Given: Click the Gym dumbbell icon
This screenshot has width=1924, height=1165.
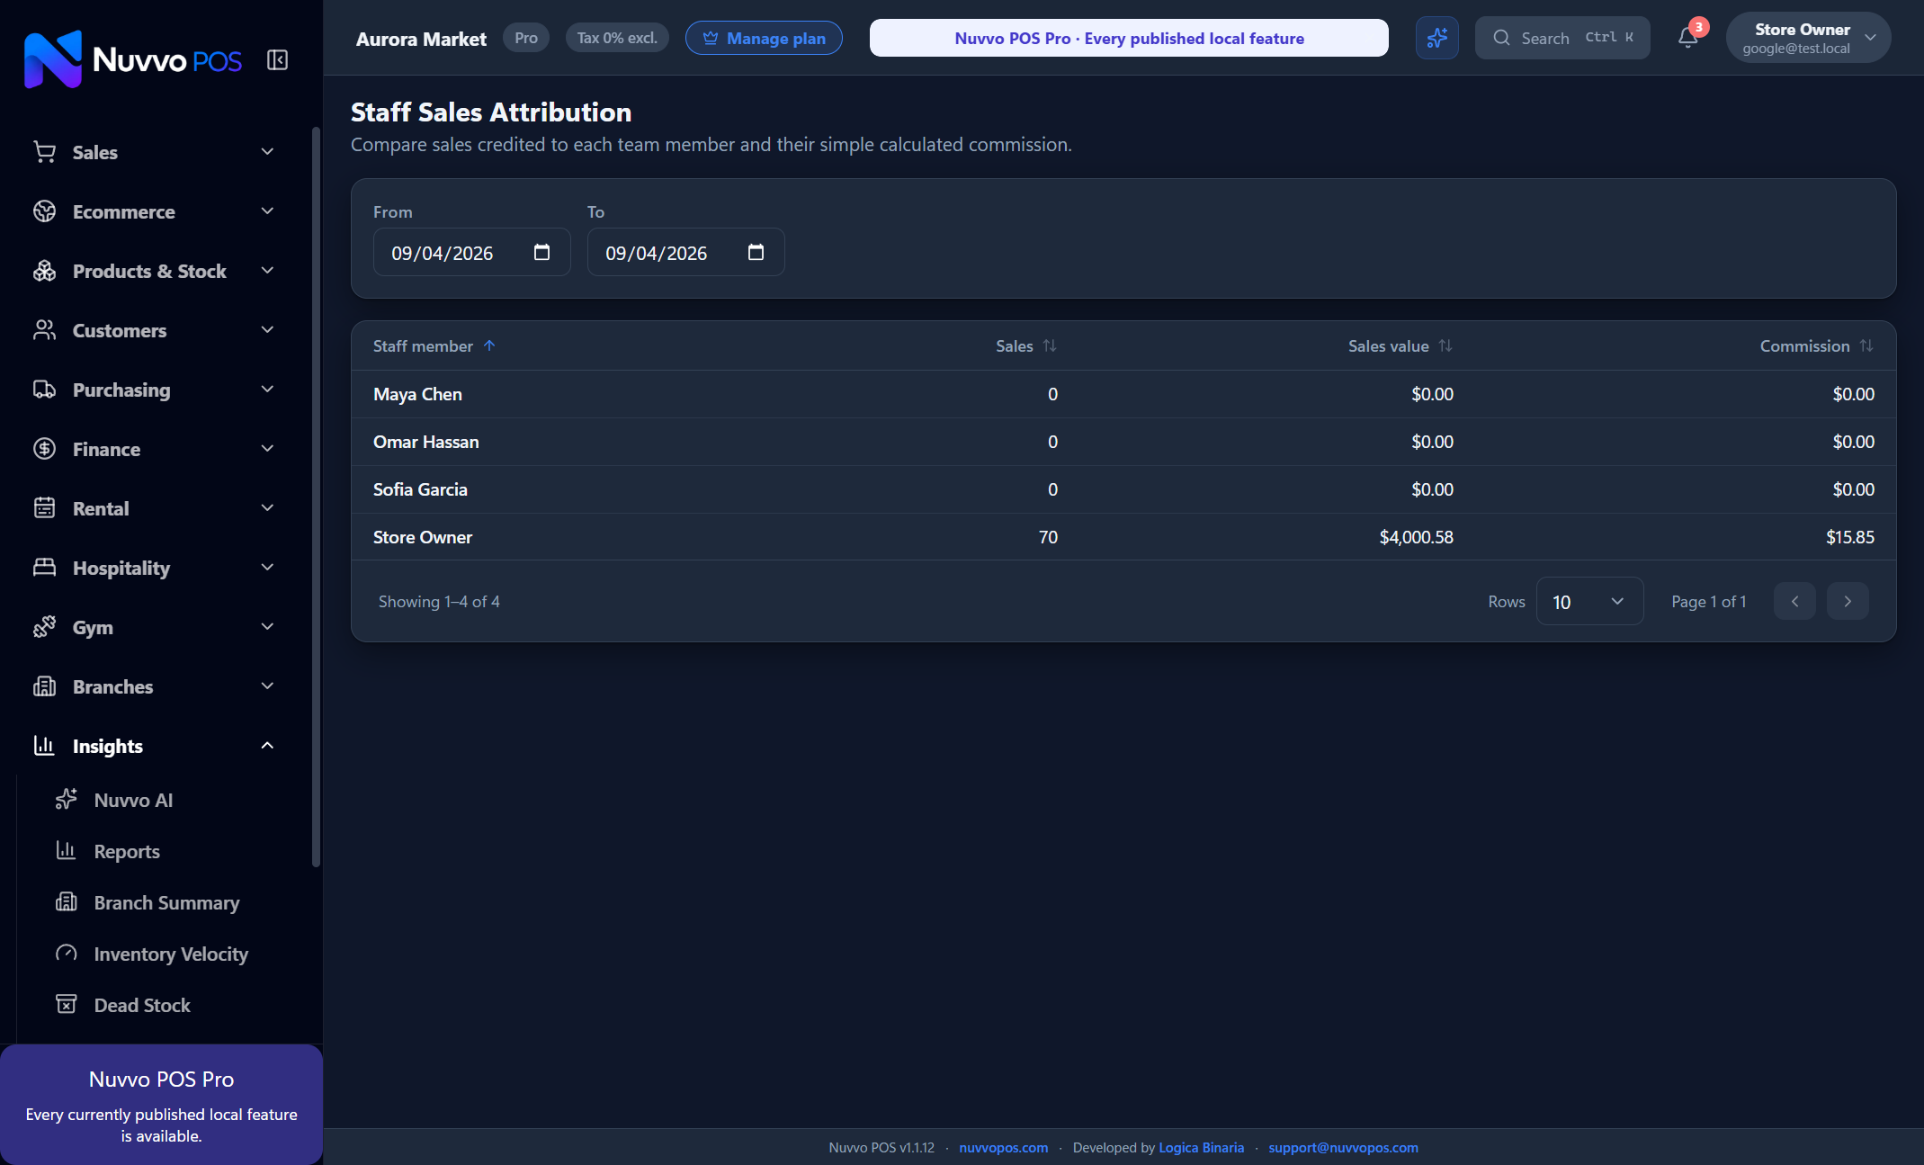Looking at the screenshot, I should (x=44, y=627).
